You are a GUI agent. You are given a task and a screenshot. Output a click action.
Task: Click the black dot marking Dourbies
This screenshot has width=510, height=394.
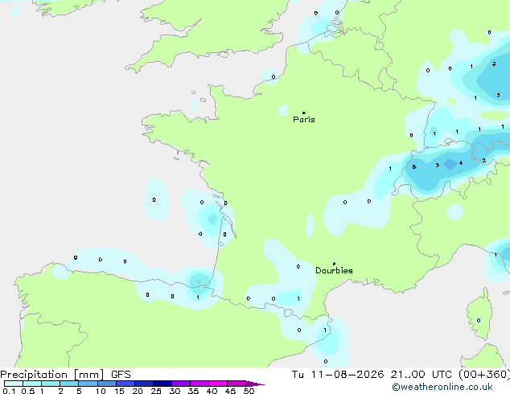(x=334, y=264)
